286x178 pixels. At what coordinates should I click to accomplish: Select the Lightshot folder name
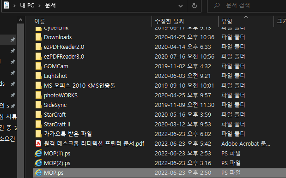[x=55, y=76]
